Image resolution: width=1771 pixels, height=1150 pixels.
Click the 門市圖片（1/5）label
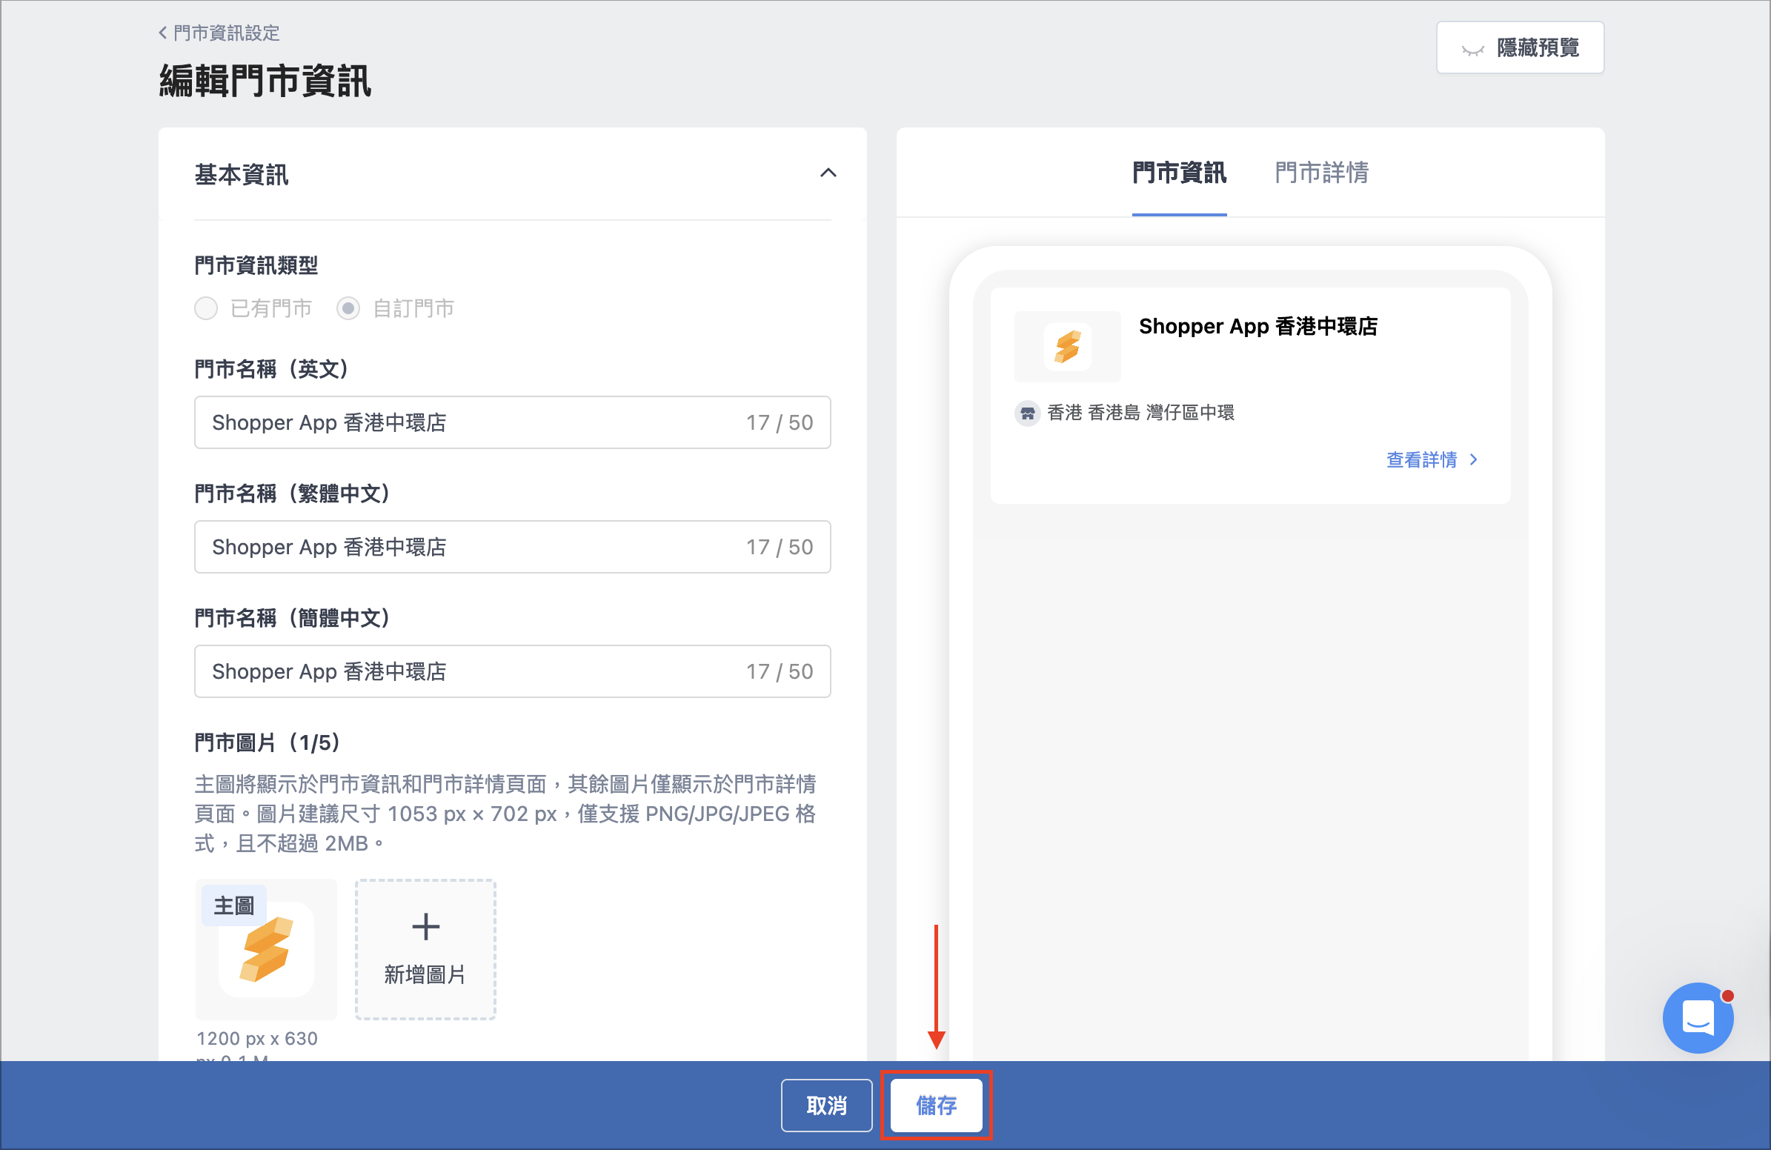tap(268, 742)
